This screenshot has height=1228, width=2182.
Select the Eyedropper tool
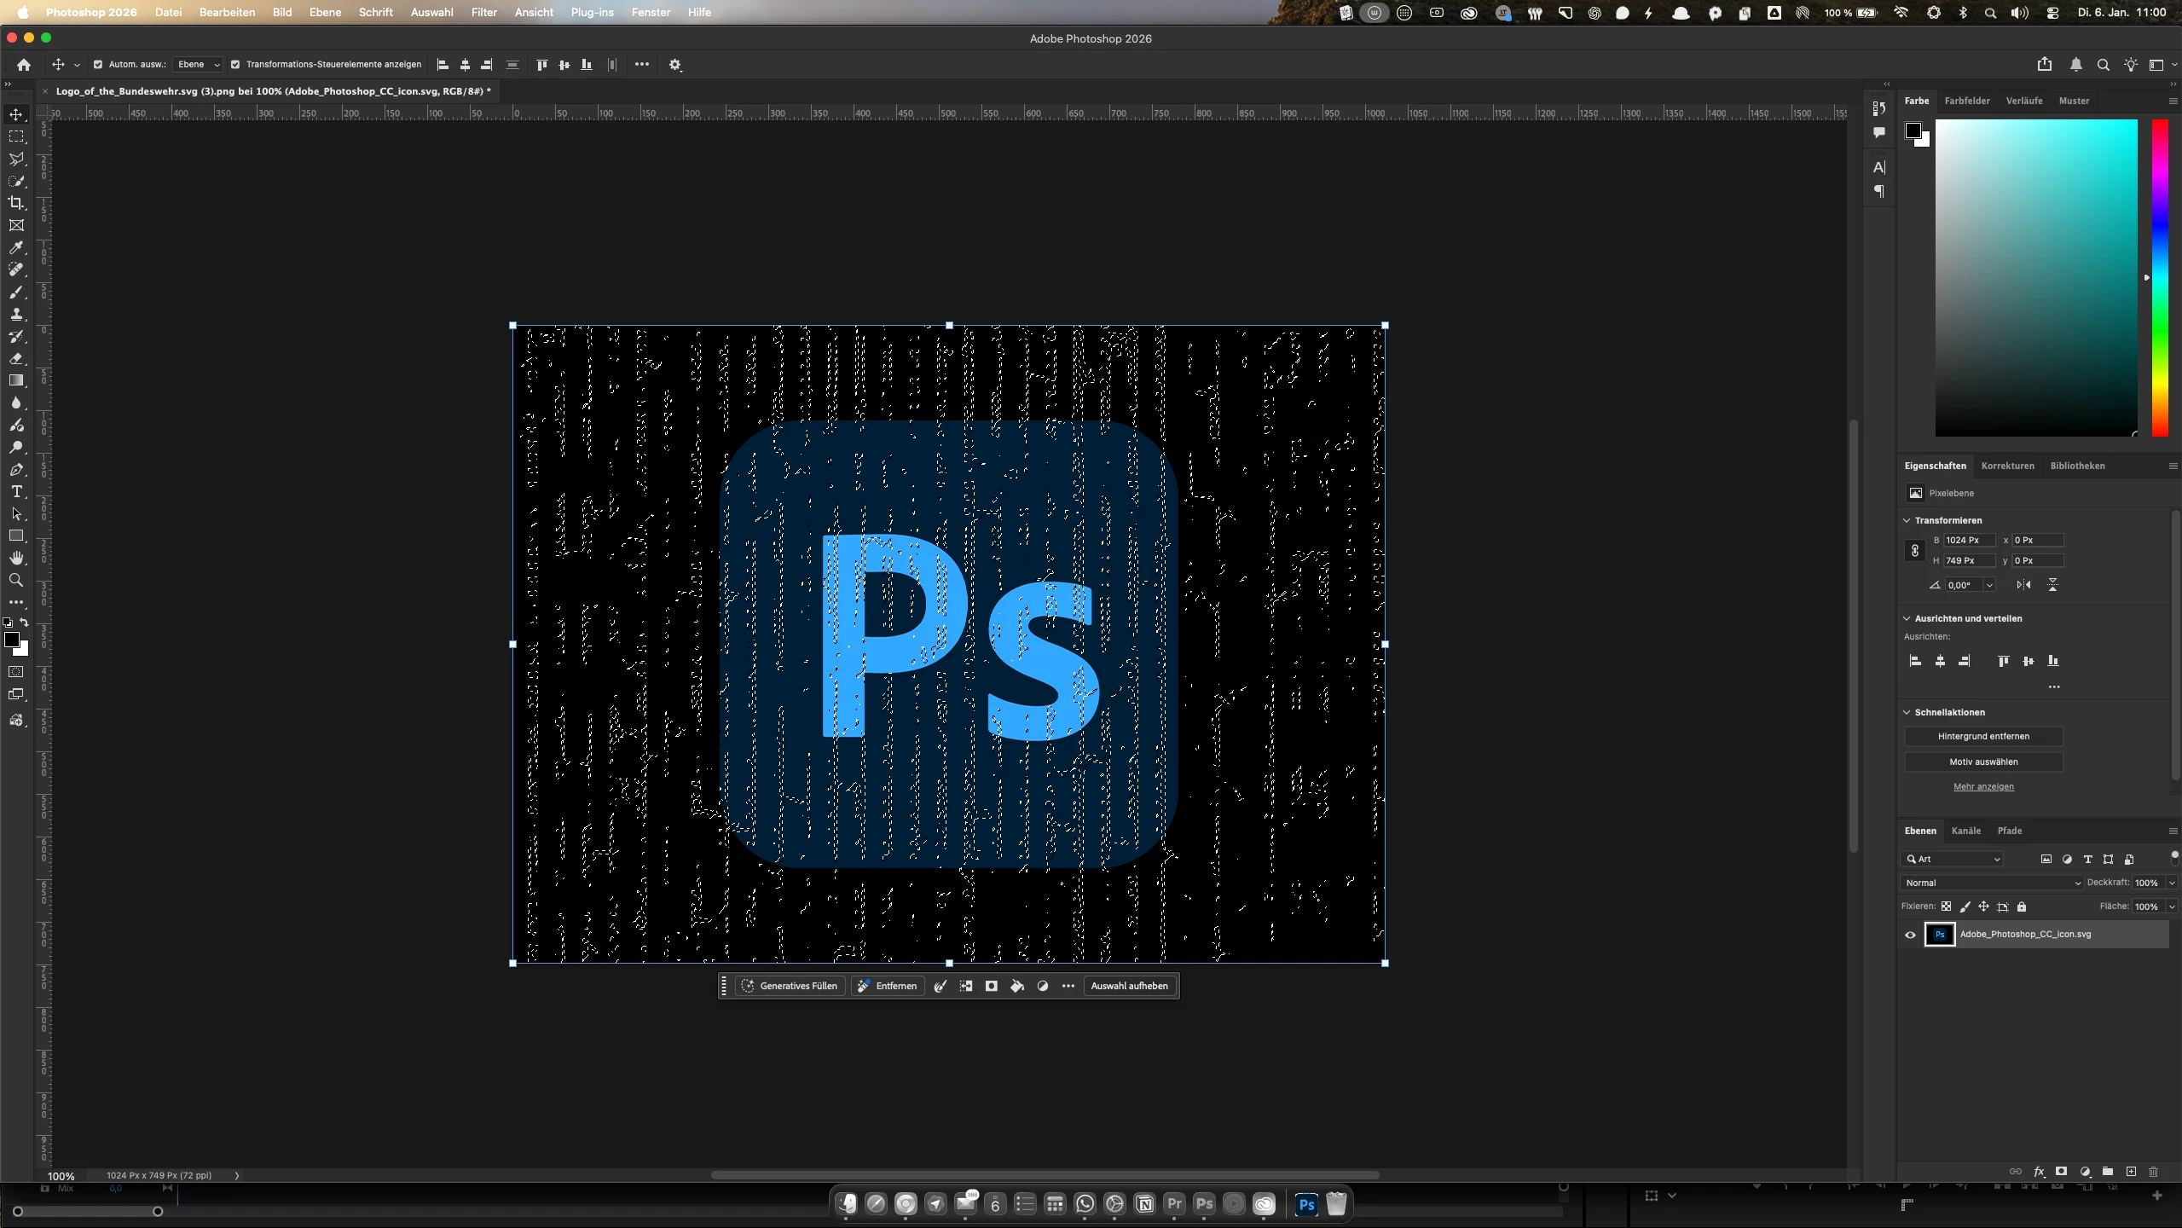(x=16, y=247)
